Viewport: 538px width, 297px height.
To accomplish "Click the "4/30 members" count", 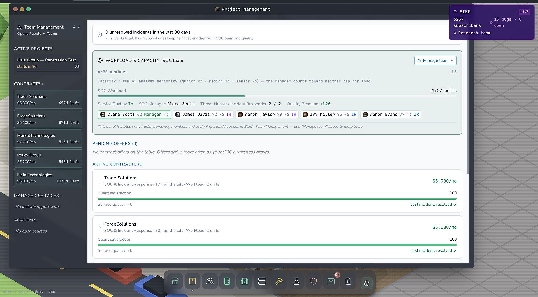I will click(x=113, y=72).
